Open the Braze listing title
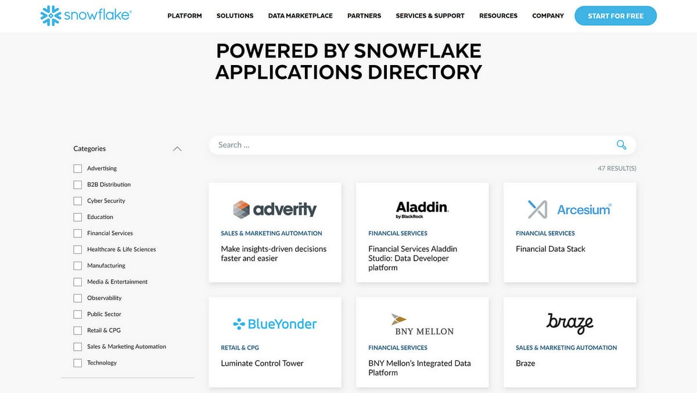 (526, 363)
